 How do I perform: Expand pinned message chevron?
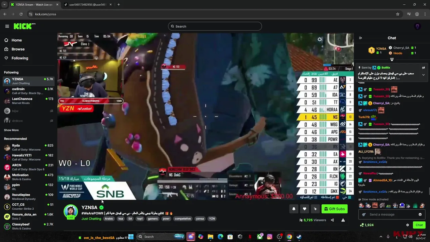pyautogui.click(x=423, y=75)
